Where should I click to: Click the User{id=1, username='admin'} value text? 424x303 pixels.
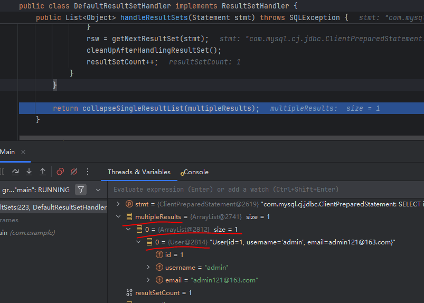[x=303, y=242]
